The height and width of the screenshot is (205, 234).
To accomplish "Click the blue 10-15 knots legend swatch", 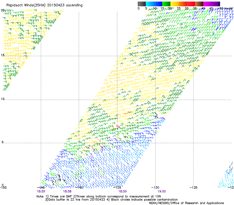I will click(x=158, y=4).
